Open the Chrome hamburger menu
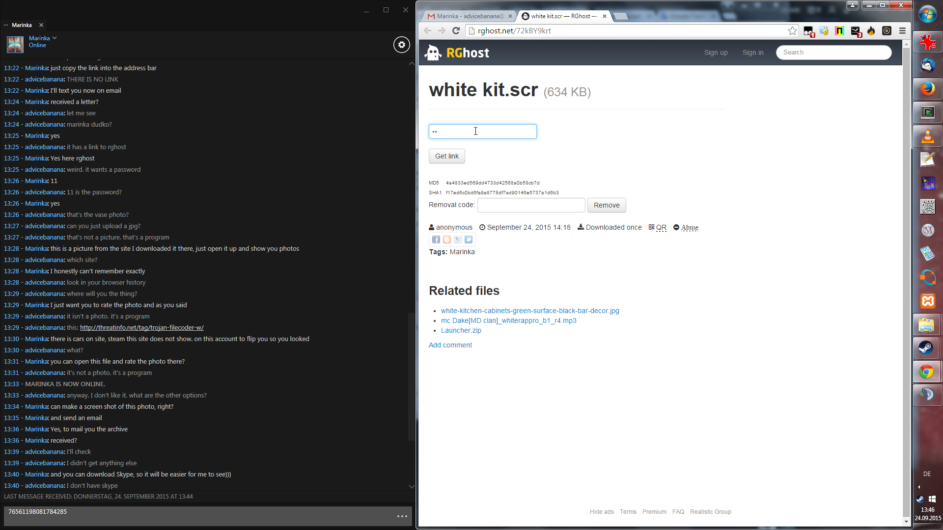943x530 pixels. click(x=902, y=31)
